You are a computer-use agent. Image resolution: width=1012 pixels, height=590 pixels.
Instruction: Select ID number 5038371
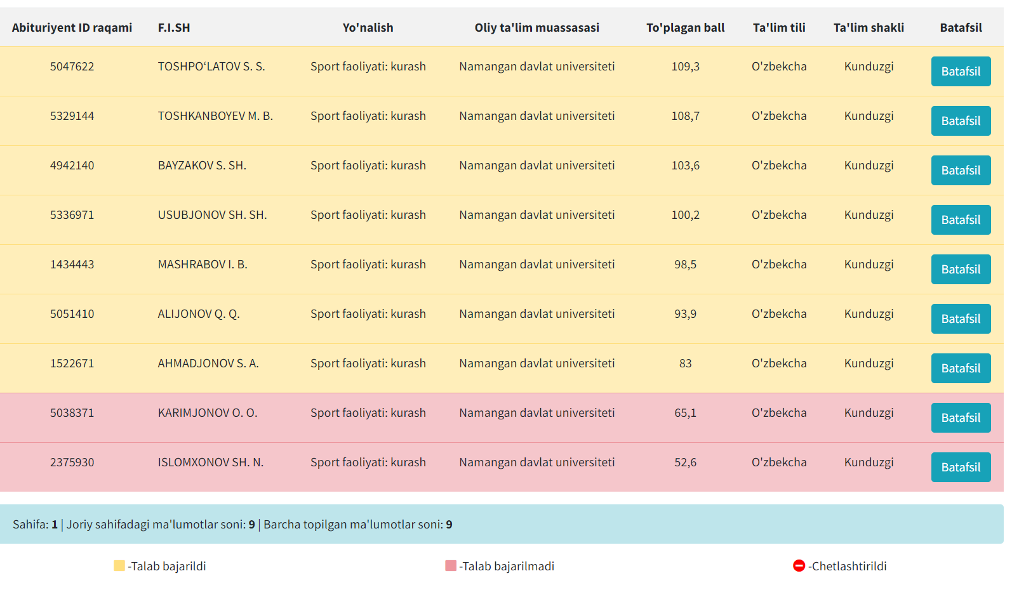tap(72, 413)
